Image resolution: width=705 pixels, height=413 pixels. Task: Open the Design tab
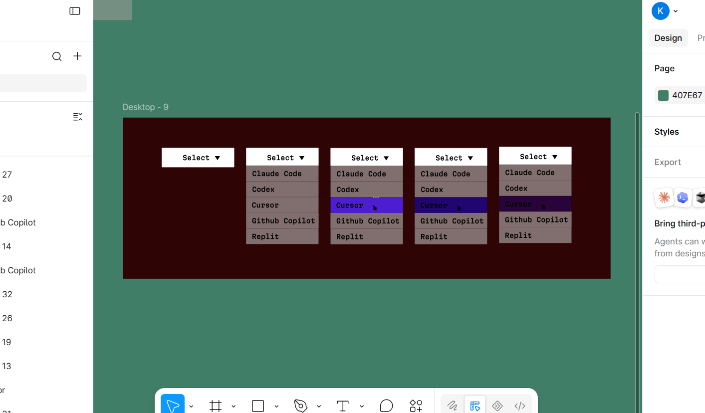click(x=668, y=38)
